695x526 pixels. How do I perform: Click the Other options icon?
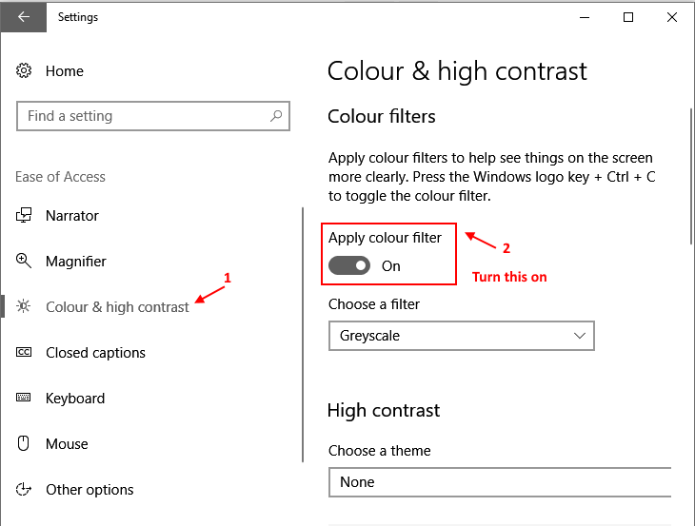(x=24, y=489)
